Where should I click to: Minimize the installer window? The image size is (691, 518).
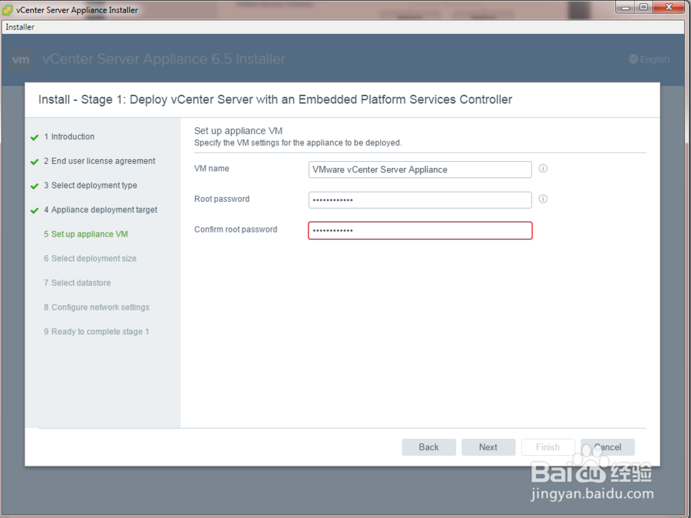pyautogui.click(x=625, y=7)
